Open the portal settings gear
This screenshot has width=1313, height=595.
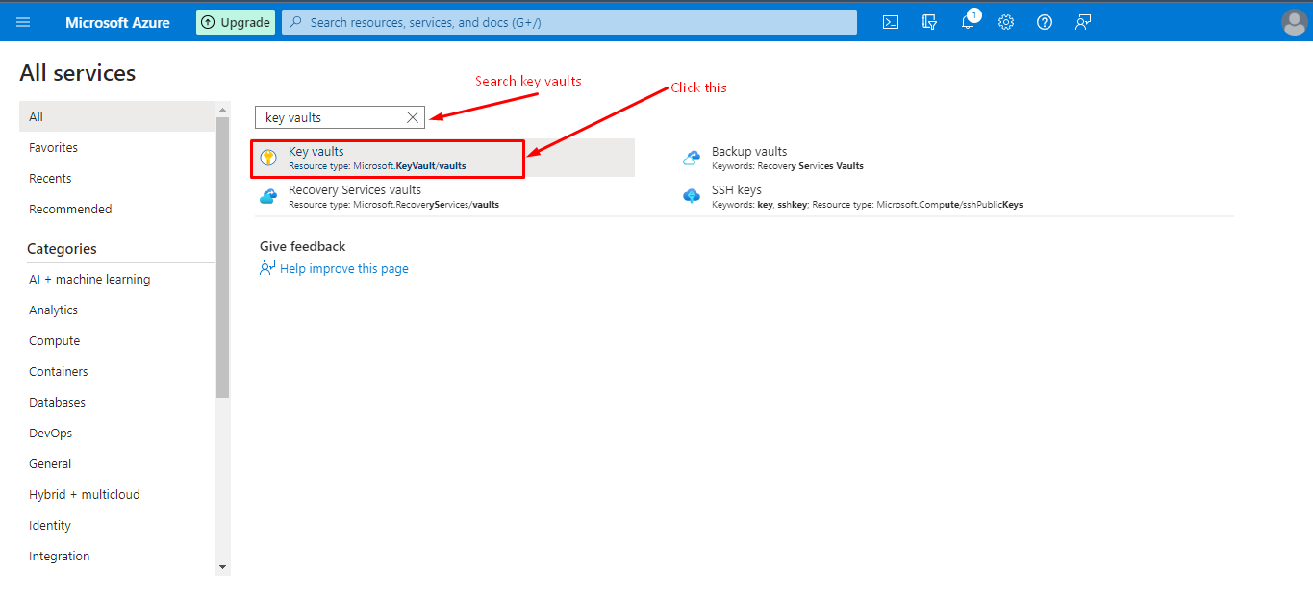(1006, 22)
